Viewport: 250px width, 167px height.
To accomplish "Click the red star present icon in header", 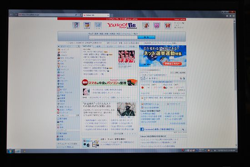I will click(x=168, y=25).
